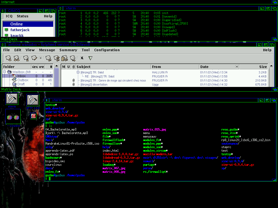Screen dimensions: 278x208
Task: Click the Get new mail toolbar icon
Action: coord(8,58)
